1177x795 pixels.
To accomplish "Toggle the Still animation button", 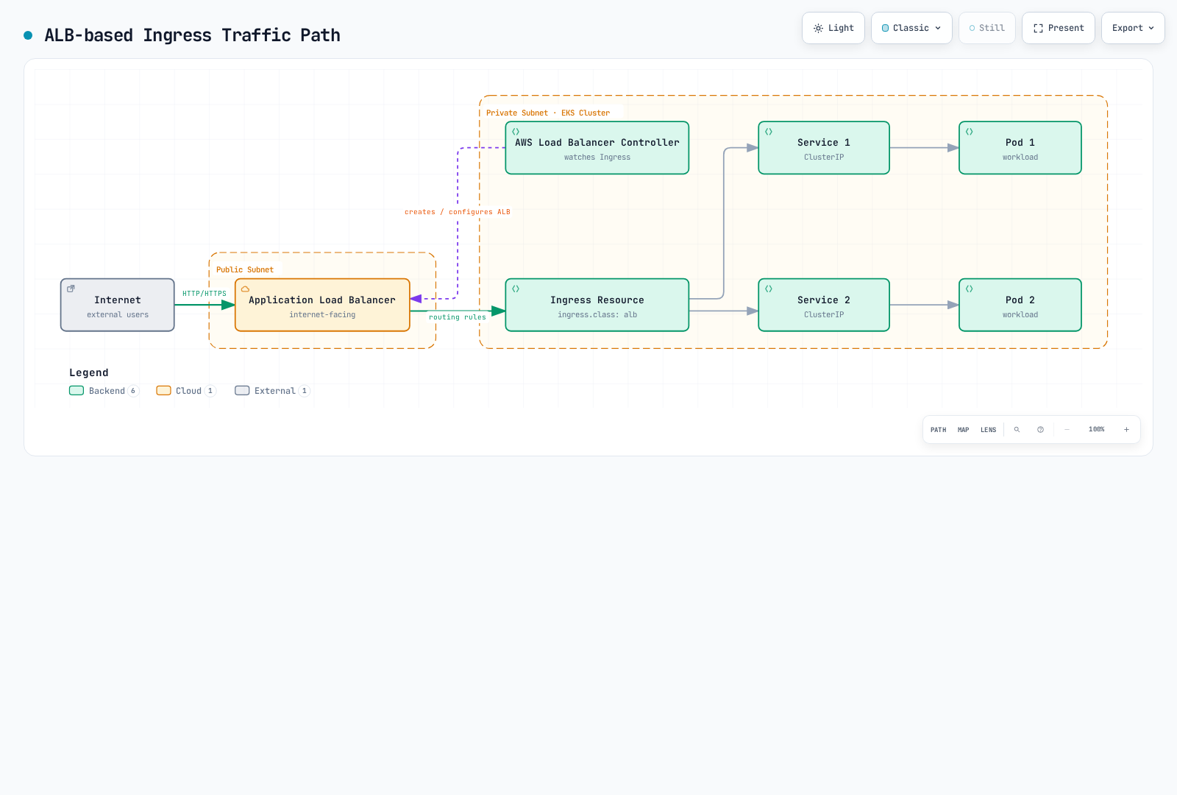I will click(987, 28).
